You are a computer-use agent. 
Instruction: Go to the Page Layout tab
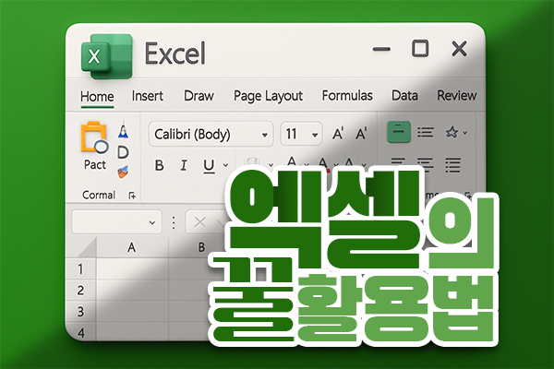[268, 96]
